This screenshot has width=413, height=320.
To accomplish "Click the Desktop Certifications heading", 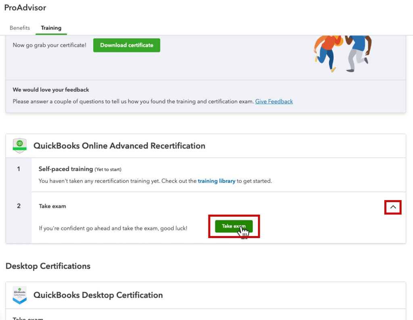I will (x=48, y=266).
